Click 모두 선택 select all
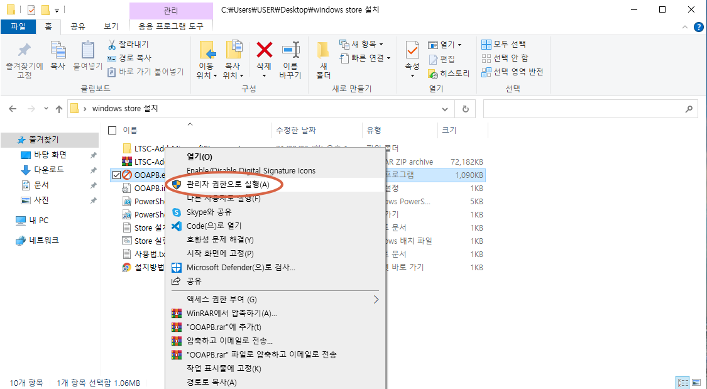 pyautogui.click(x=503, y=44)
